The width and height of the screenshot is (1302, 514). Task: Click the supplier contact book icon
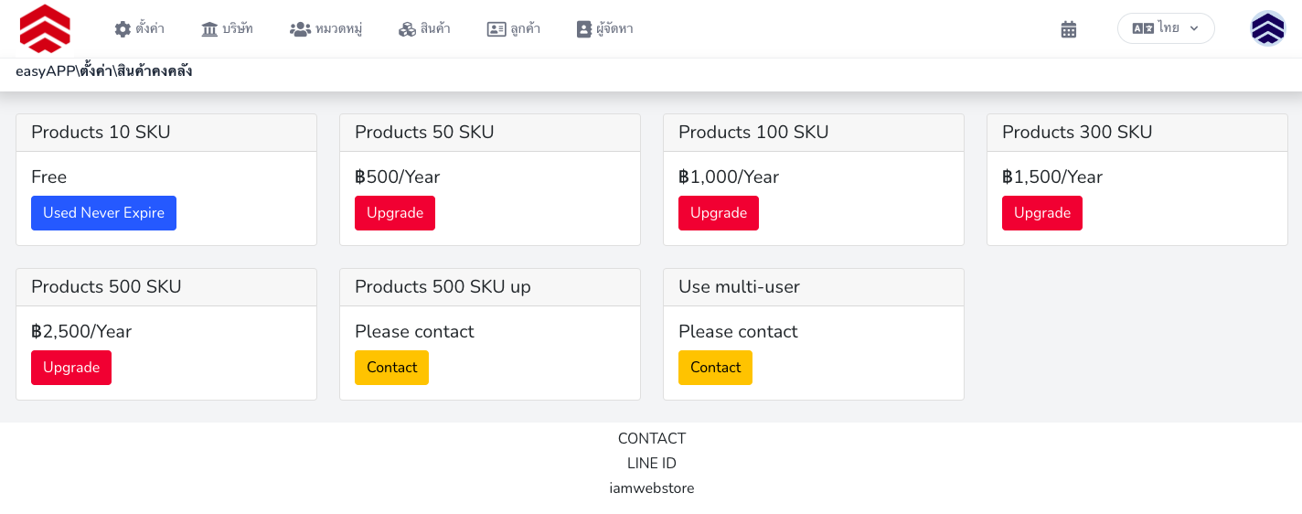tap(584, 29)
